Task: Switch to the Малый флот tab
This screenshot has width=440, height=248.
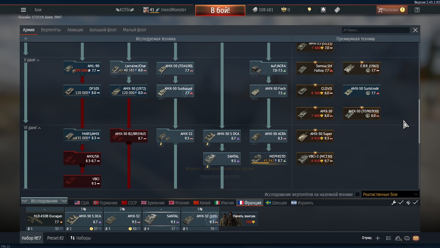Action: click(x=135, y=30)
